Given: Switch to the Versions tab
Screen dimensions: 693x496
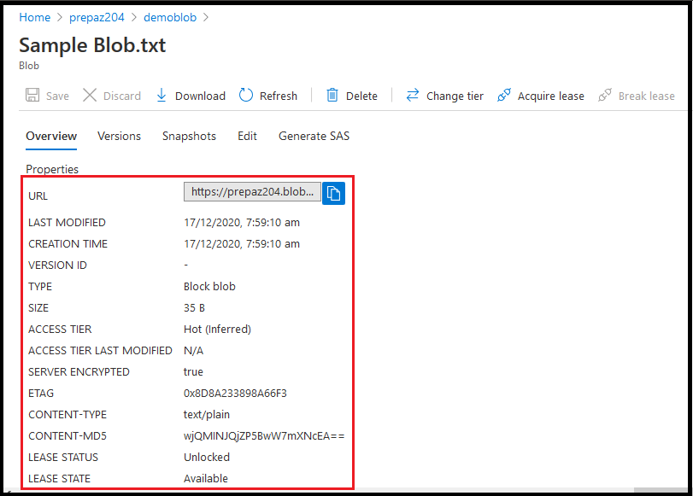Looking at the screenshot, I should click(119, 136).
